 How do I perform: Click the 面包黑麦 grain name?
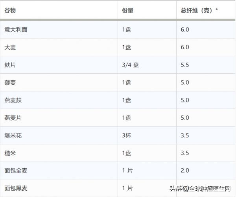tap(16, 188)
